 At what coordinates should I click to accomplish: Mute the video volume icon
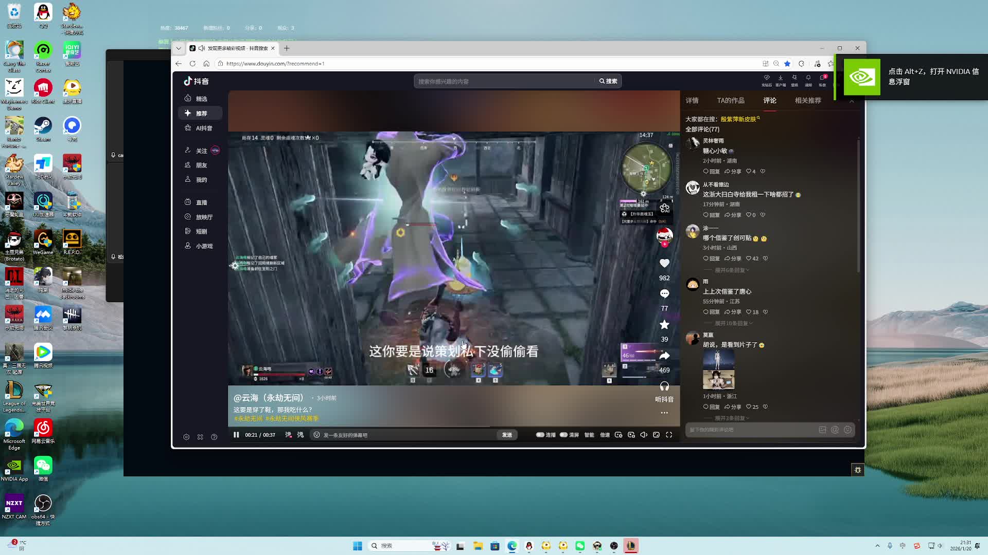644,435
